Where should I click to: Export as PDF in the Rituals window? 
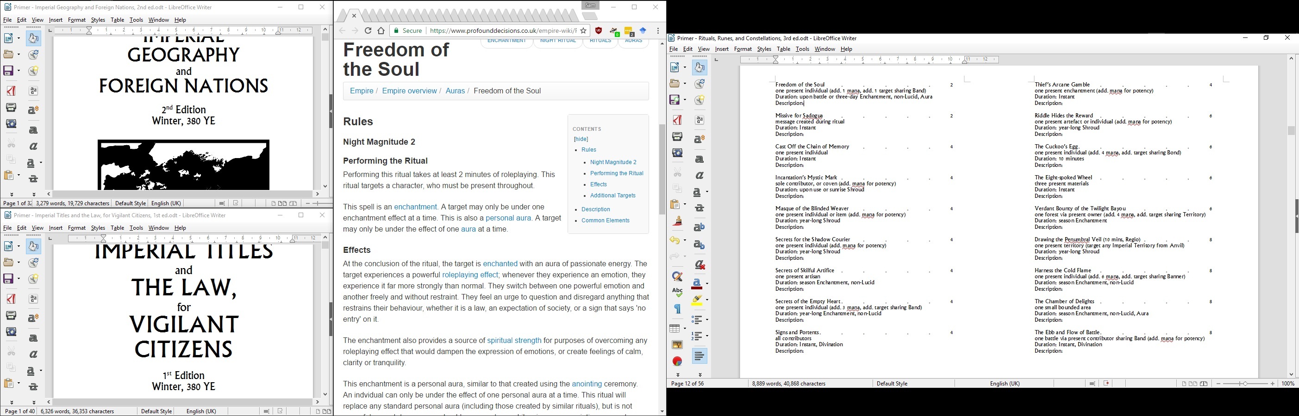click(677, 120)
